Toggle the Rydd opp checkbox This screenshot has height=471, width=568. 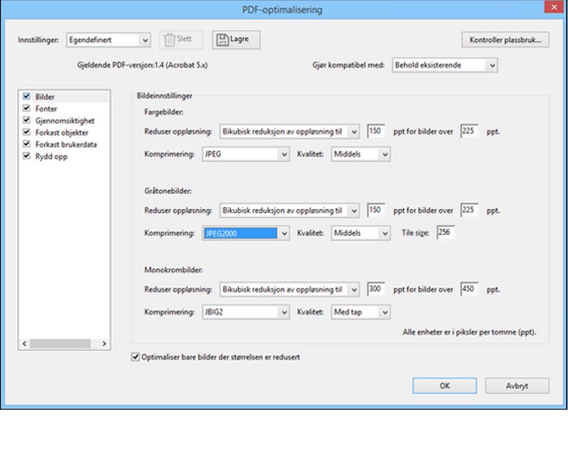[x=27, y=156]
